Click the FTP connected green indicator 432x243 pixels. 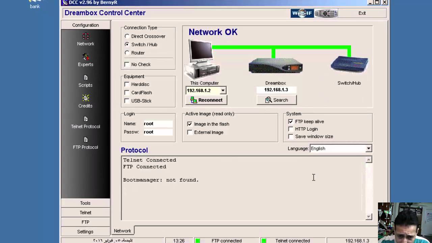coord(197,241)
